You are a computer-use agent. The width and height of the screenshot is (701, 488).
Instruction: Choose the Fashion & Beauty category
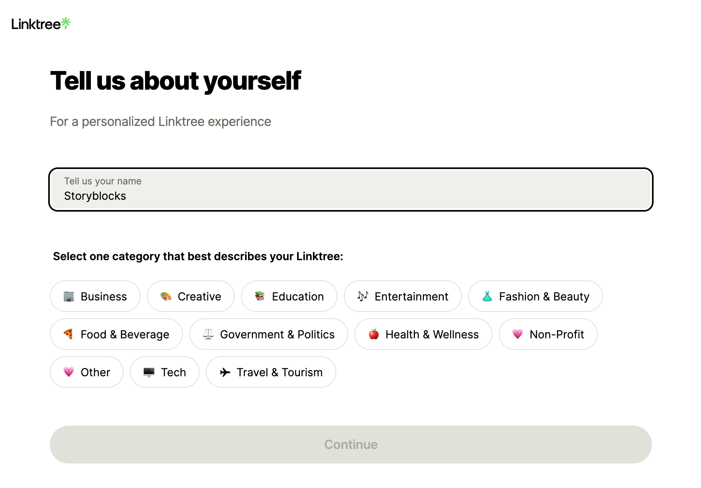click(x=535, y=296)
